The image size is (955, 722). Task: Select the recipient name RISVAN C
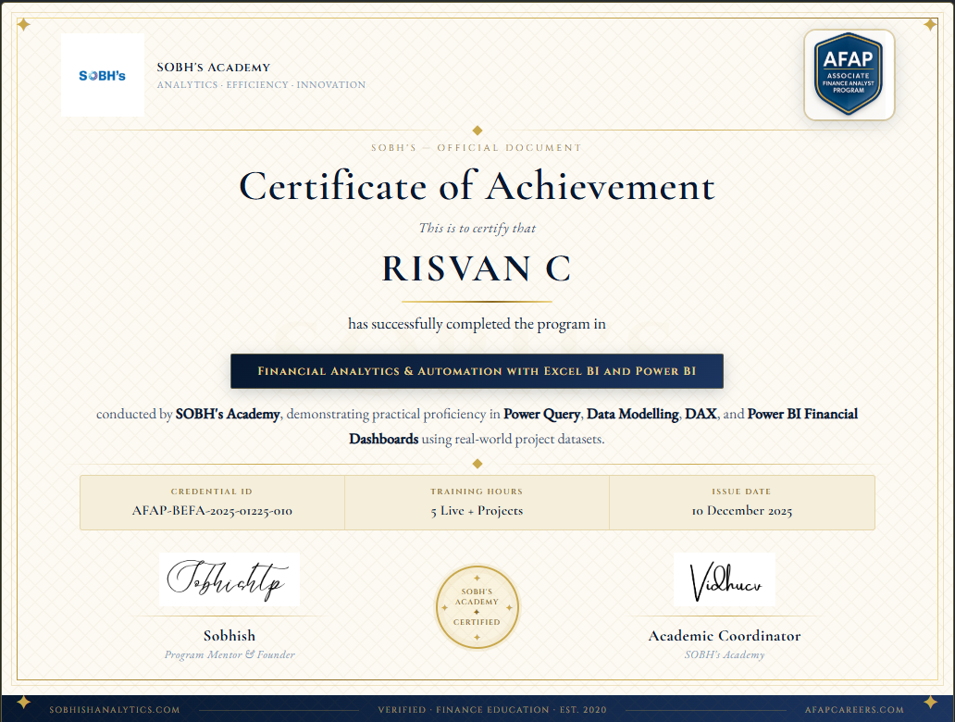tap(477, 268)
